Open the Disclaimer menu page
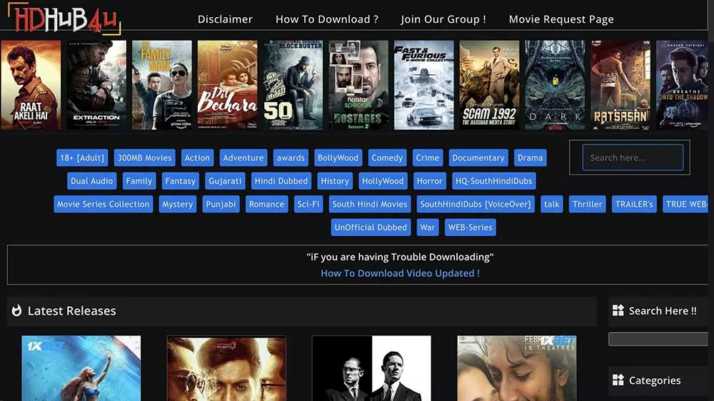 pyautogui.click(x=225, y=19)
